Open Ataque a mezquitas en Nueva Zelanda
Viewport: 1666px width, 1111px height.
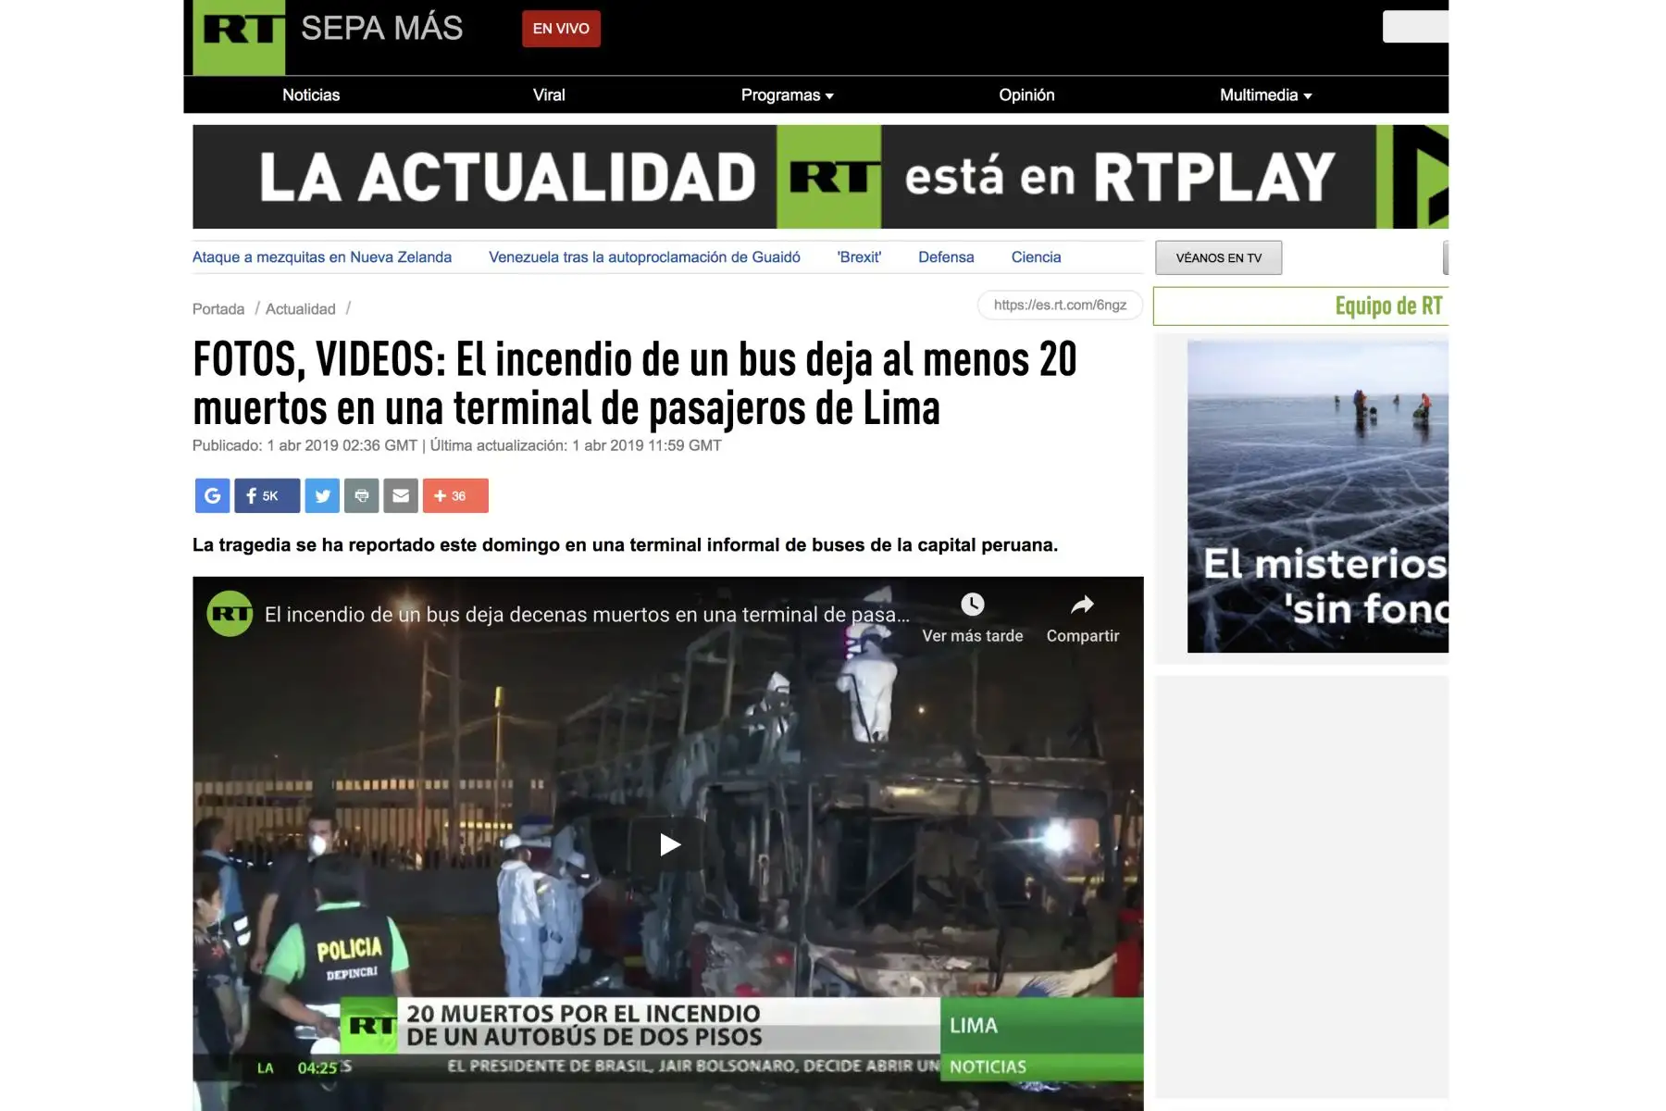coord(322,257)
